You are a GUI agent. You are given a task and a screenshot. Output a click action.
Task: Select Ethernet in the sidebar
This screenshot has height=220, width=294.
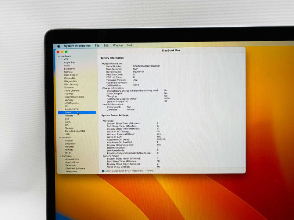[69, 88]
